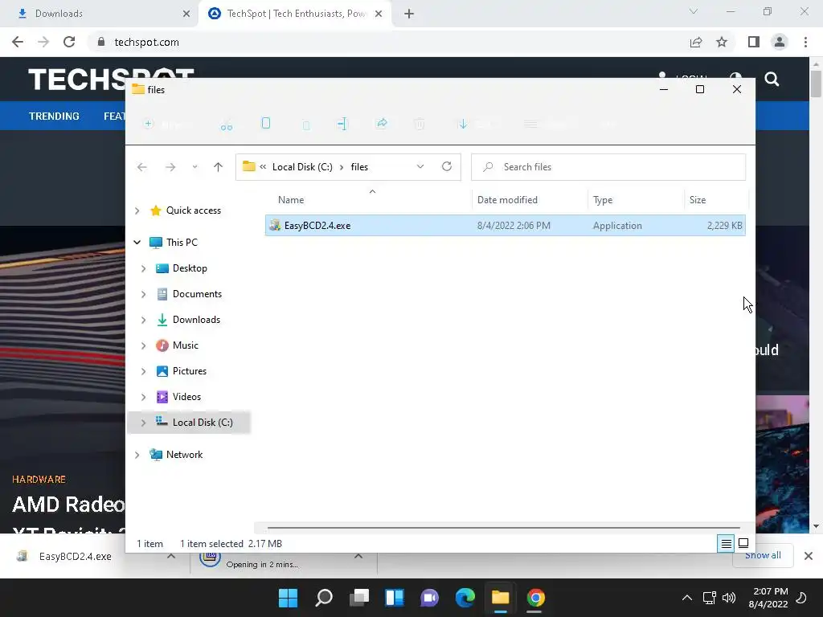Click the Share icon in Explorer toolbar
This screenshot has height=617, width=823.
click(382, 123)
